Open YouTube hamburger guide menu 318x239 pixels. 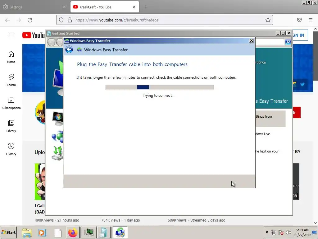[11, 35]
